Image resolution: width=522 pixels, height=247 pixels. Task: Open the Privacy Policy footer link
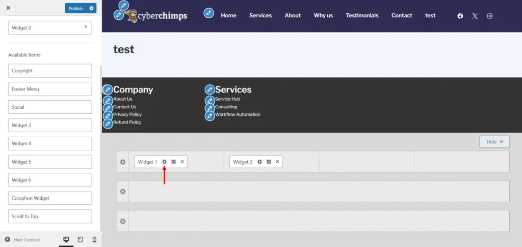[127, 114]
